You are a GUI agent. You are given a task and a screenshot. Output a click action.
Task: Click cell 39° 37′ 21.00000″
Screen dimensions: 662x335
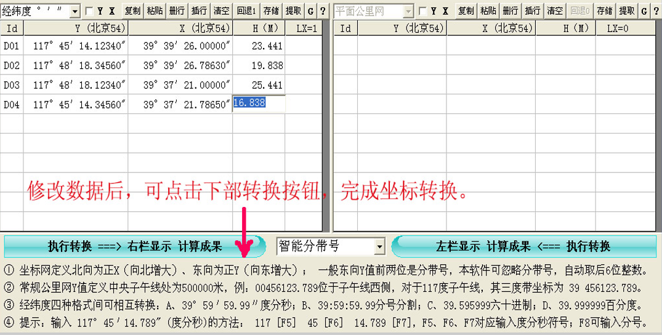click(x=180, y=85)
